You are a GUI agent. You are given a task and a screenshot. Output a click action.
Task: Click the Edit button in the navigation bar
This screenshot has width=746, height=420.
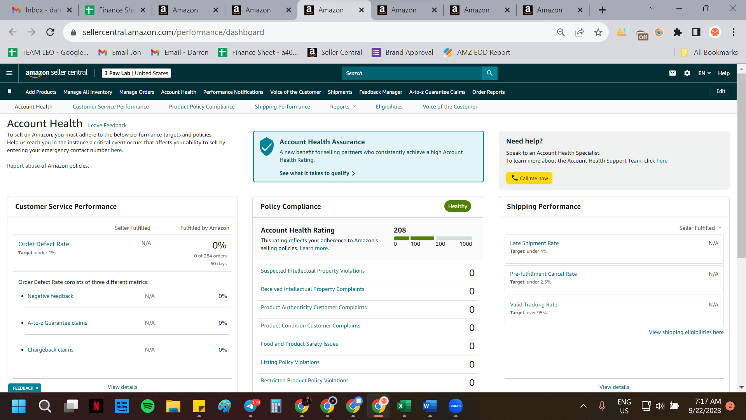[x=721, y=91]
